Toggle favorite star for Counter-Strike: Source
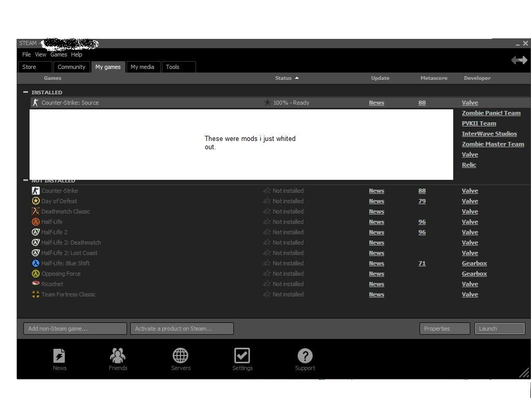 click(x=267, y=102)
